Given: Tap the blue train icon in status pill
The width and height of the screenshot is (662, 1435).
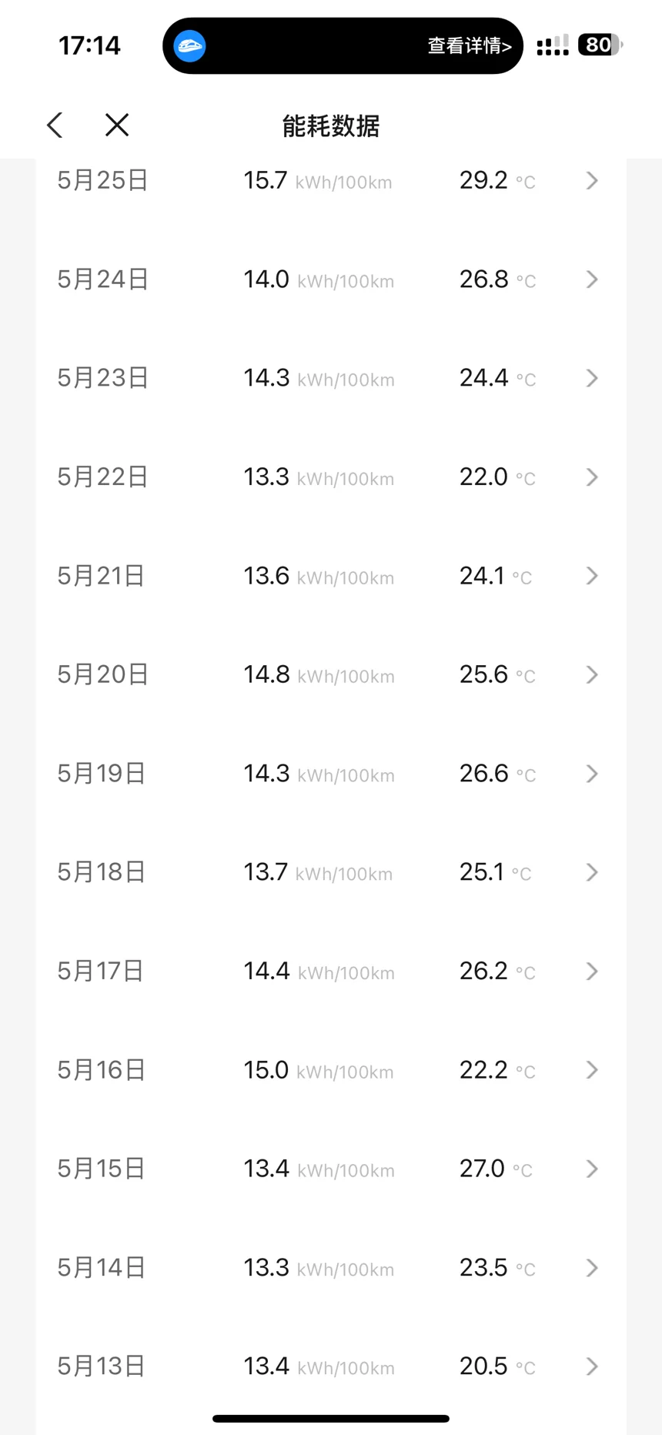Looking at the screenshot, I should [189, 46].
